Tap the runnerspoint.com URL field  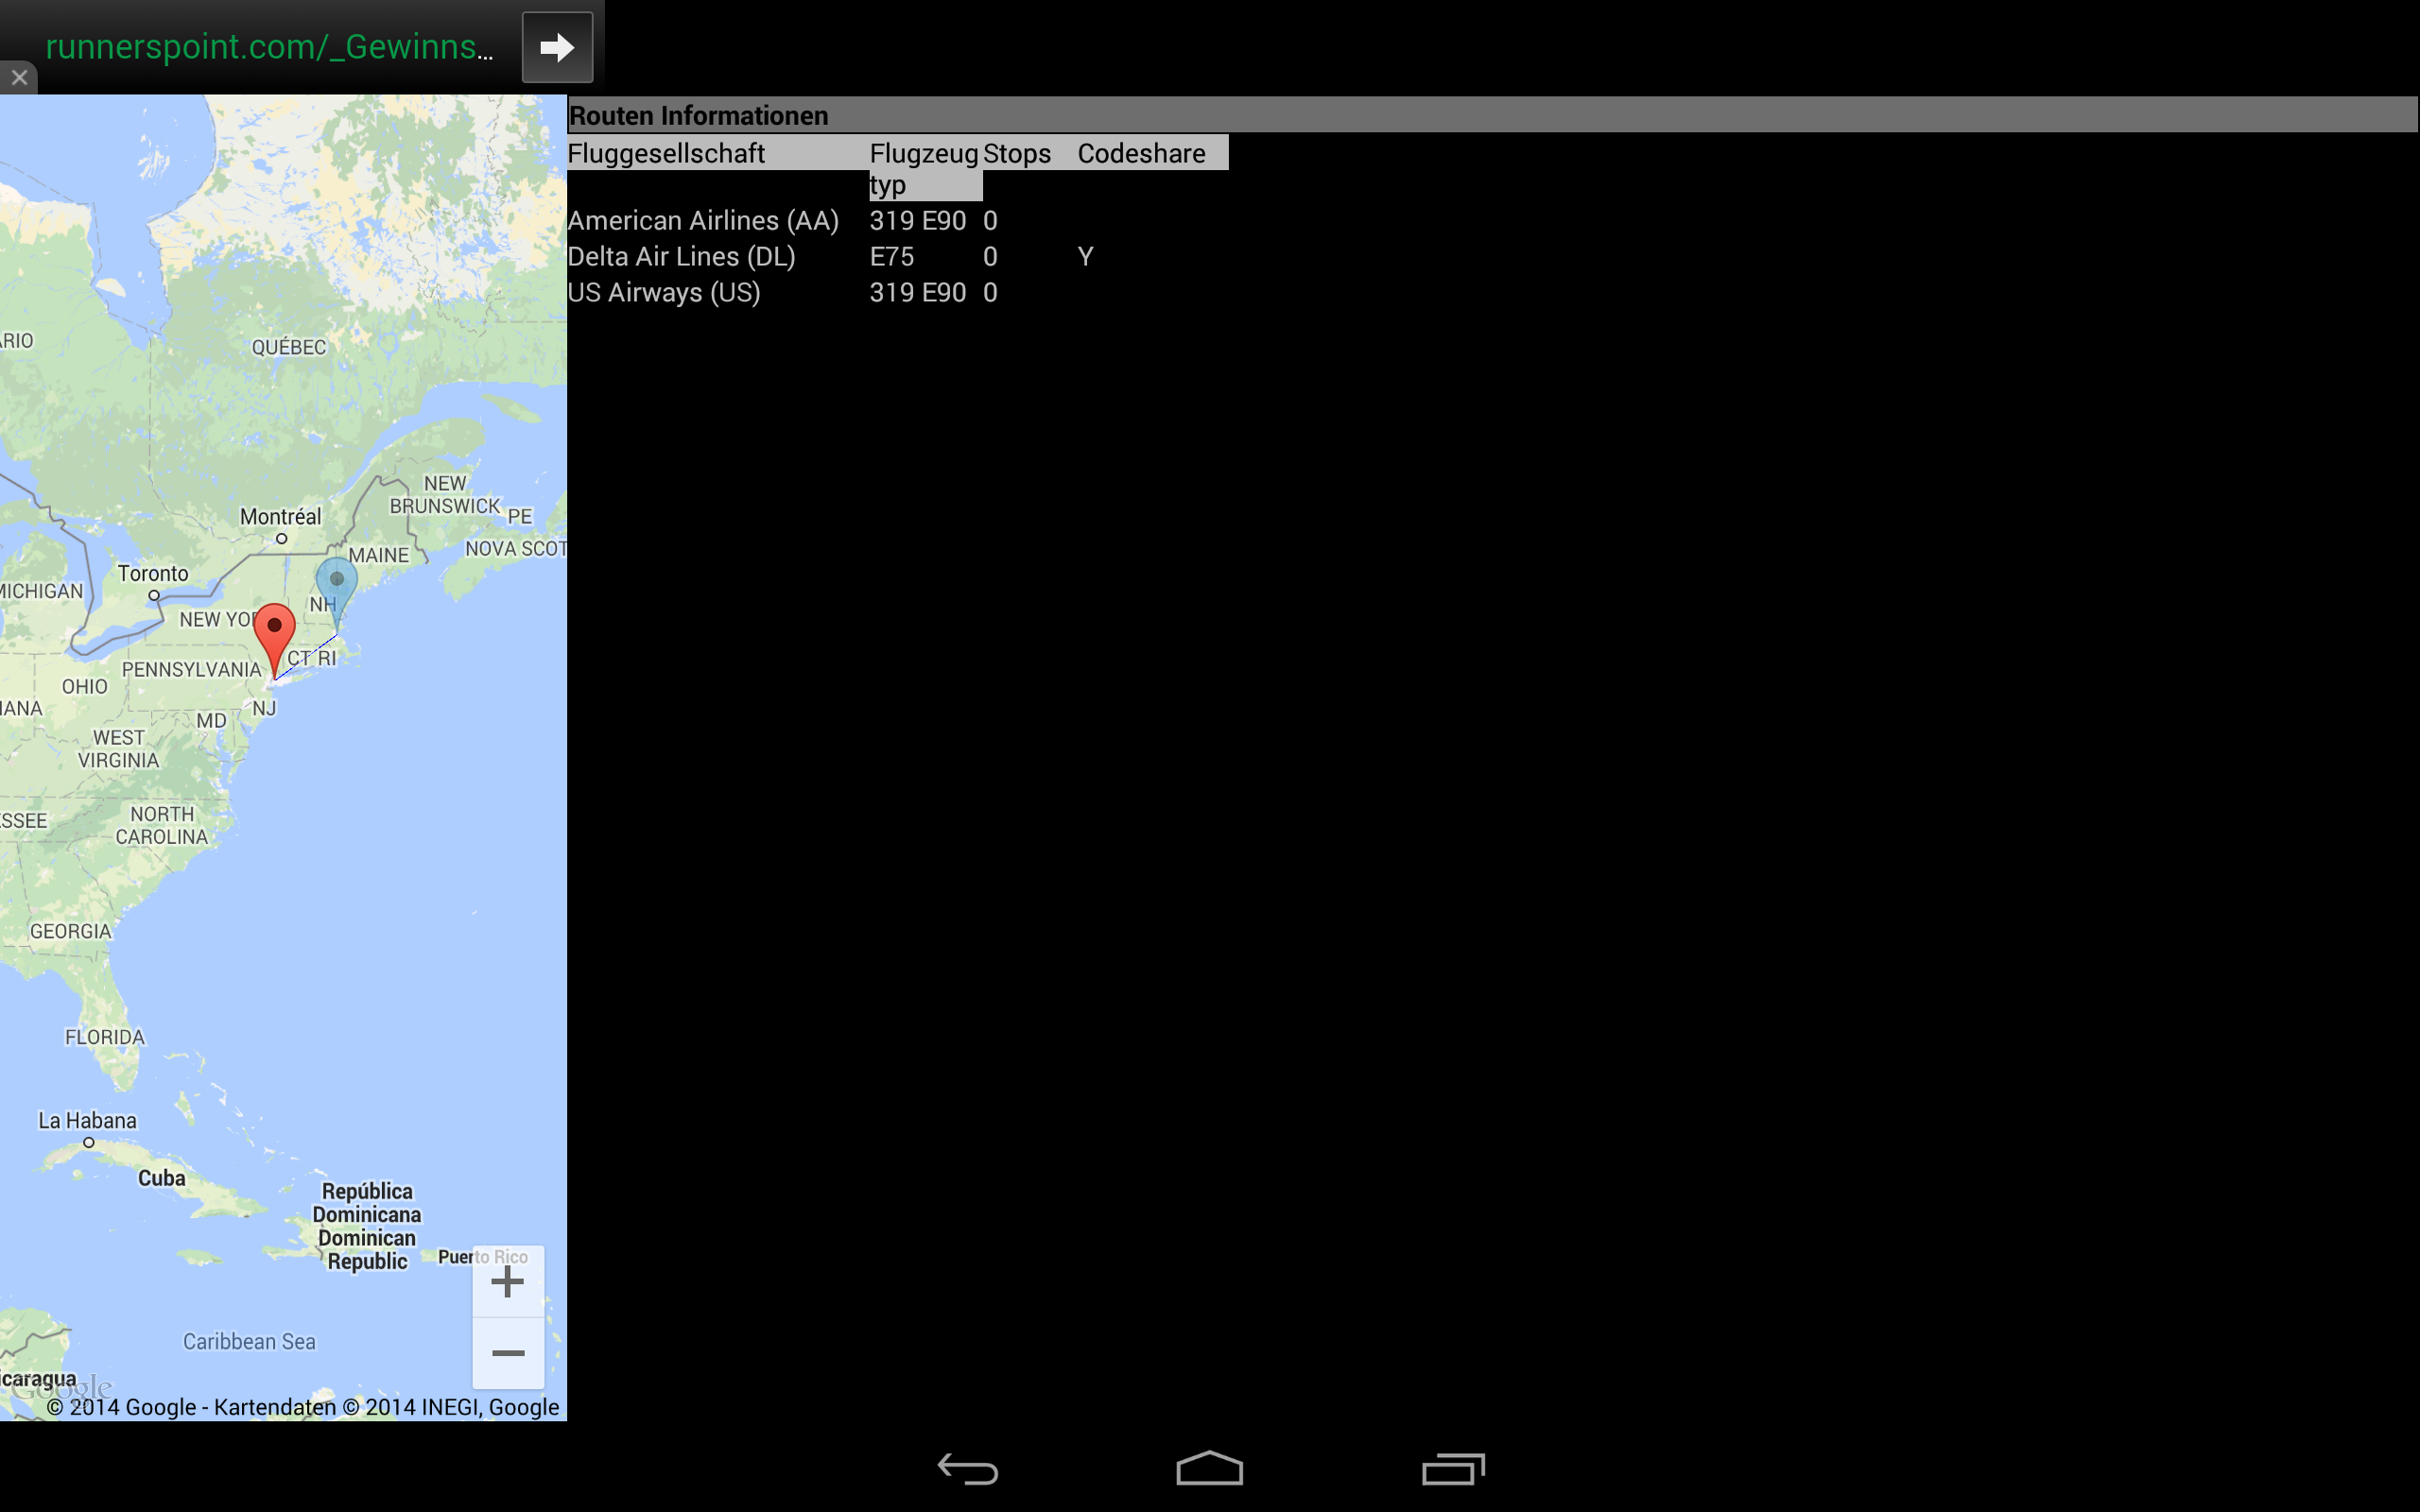pos(269,47)
